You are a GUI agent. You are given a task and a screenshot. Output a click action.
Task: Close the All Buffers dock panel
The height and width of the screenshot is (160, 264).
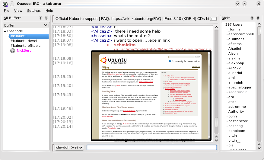click(46, 18)
